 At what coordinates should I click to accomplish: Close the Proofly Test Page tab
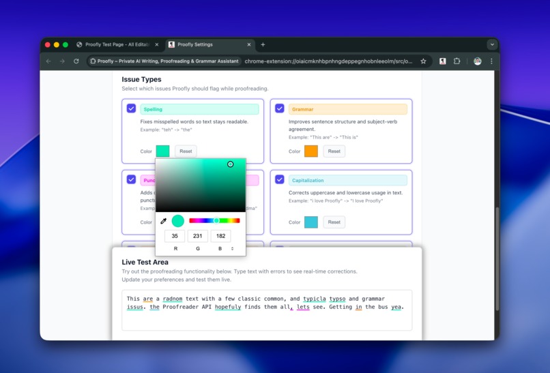pyautogui.click(x=157, y=44)
